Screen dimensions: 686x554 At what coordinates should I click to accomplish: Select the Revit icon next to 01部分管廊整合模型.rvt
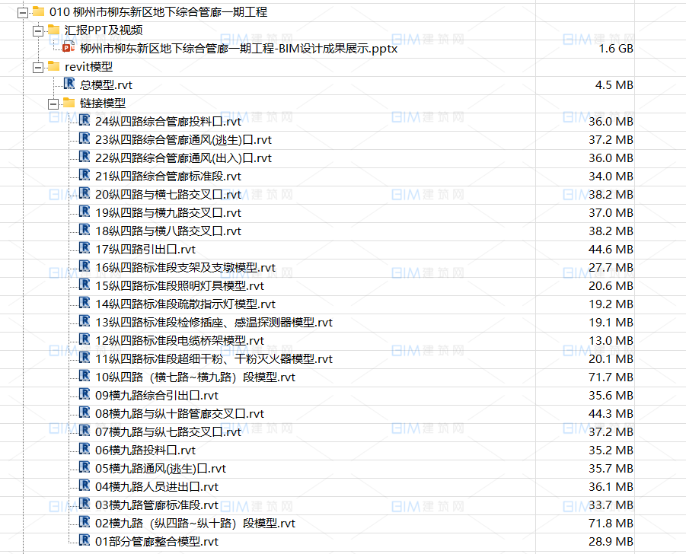tap(84, 542)
